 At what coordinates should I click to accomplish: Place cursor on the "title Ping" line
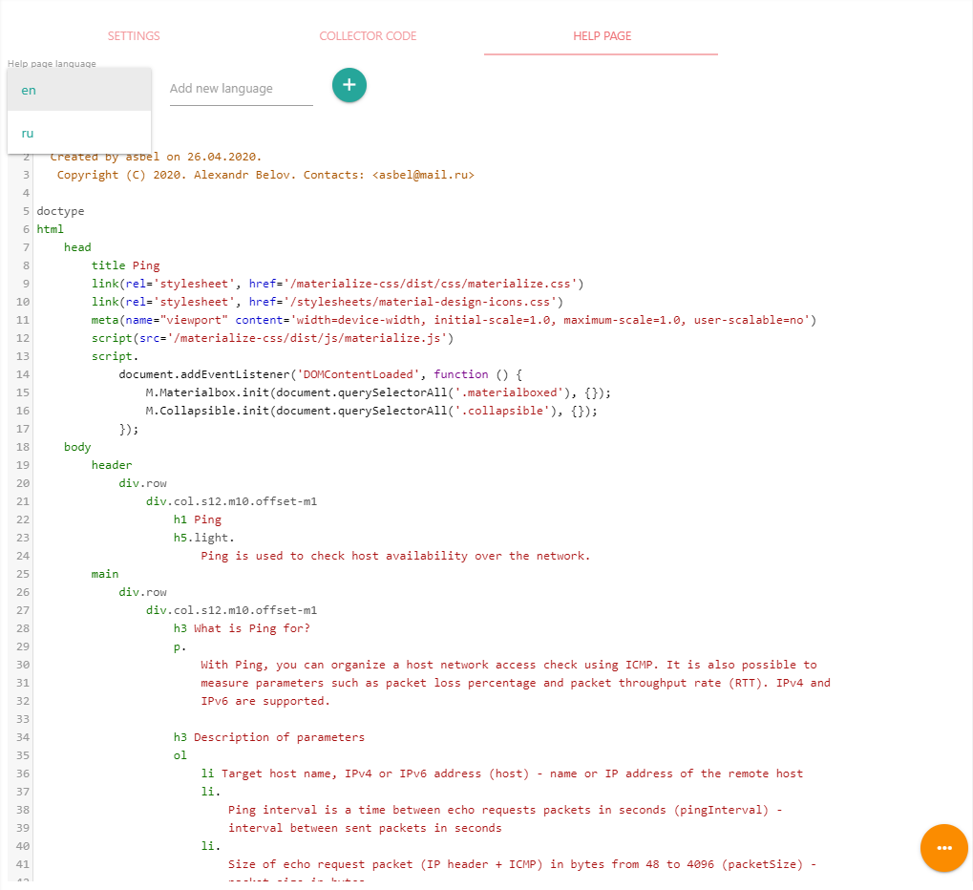click(126, 265)
